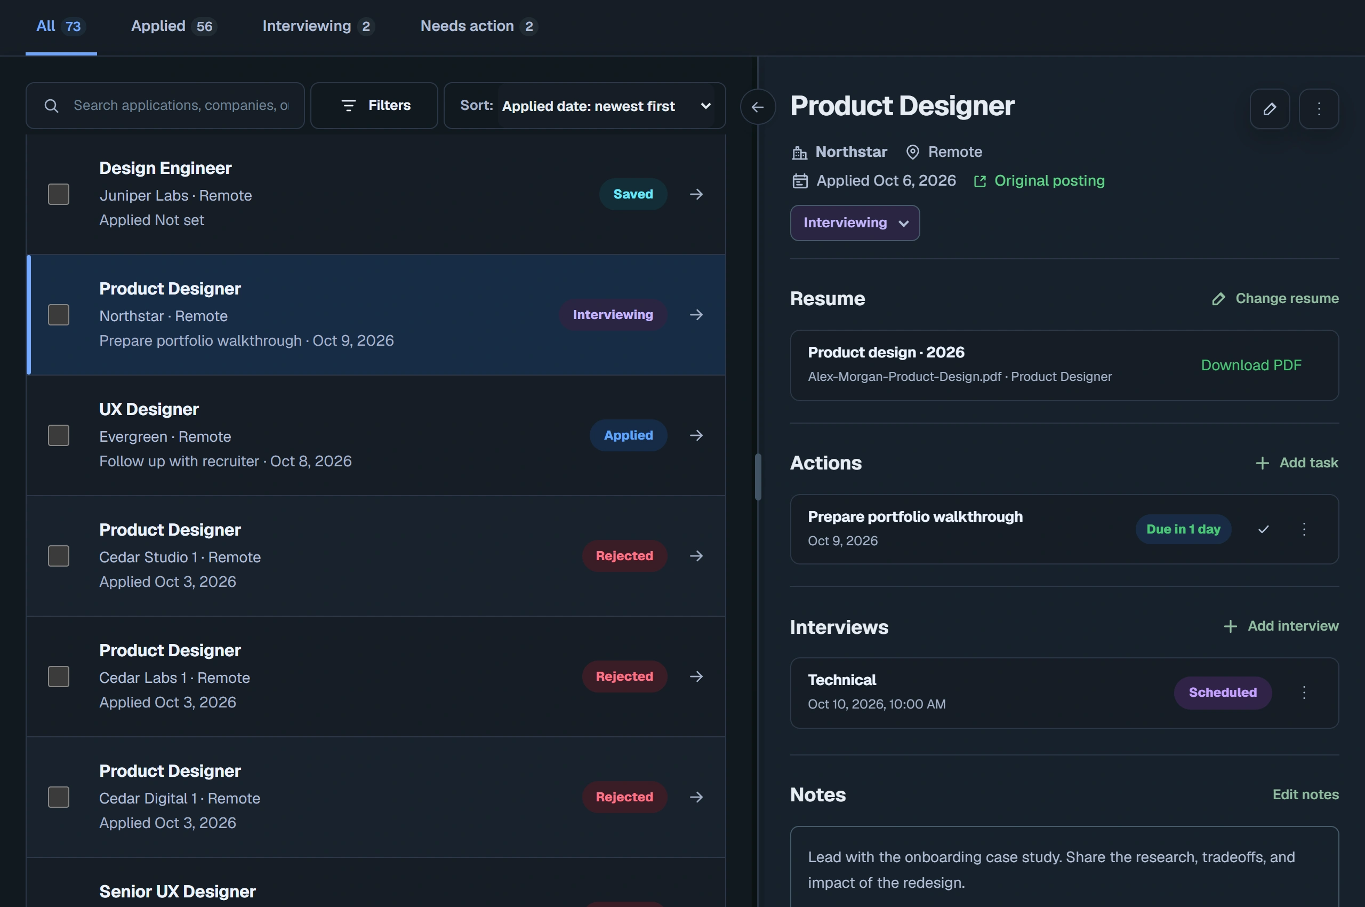
Task: Click Download PDF
Action: point(1251,365)
